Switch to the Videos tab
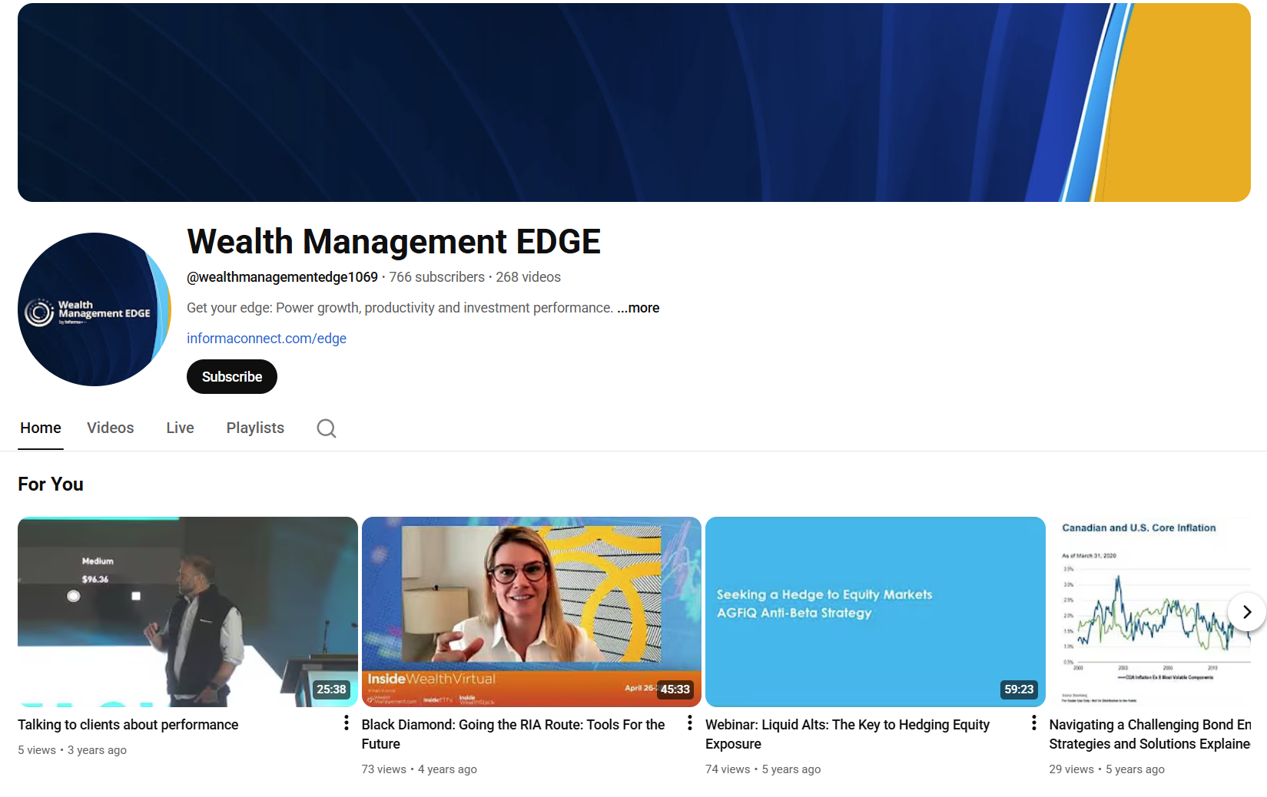Viewport: 1267px width, 797px height. [110, 428]
